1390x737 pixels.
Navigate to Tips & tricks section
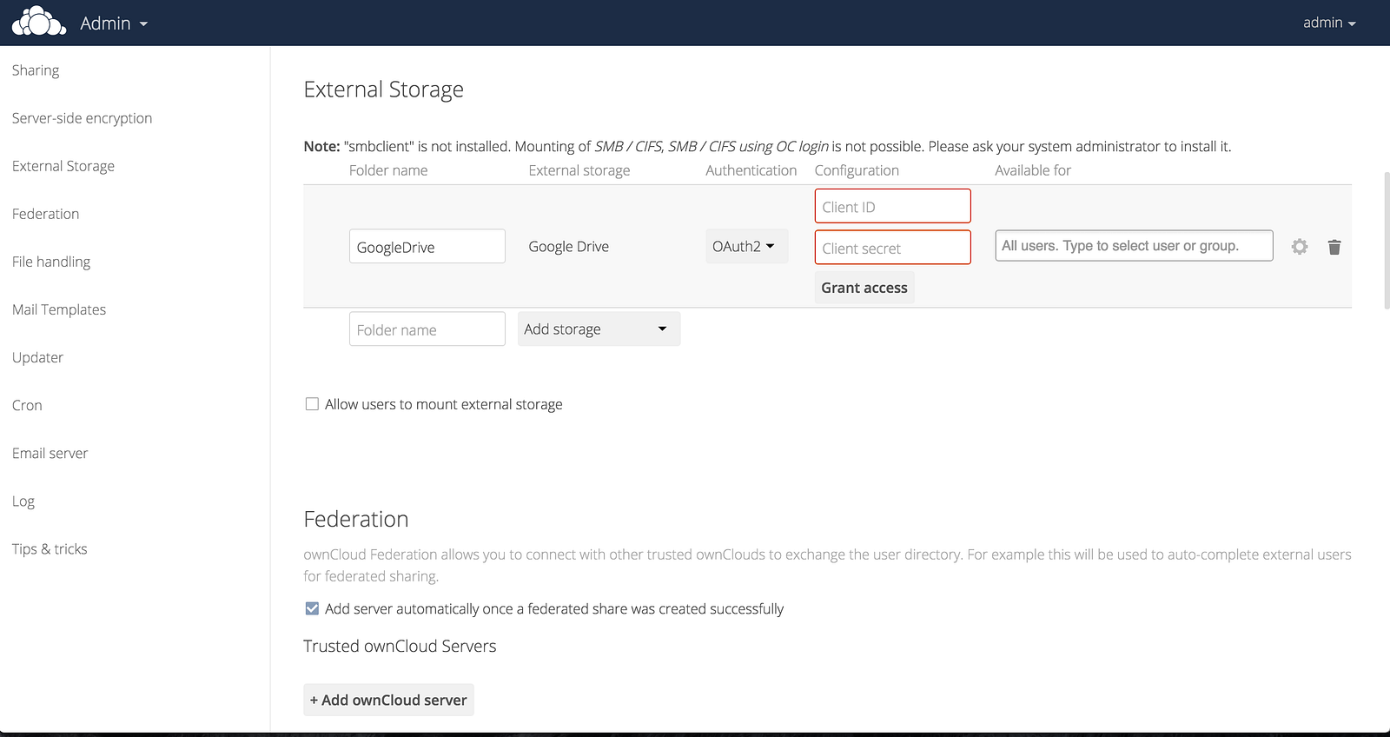tap(50, 548)
